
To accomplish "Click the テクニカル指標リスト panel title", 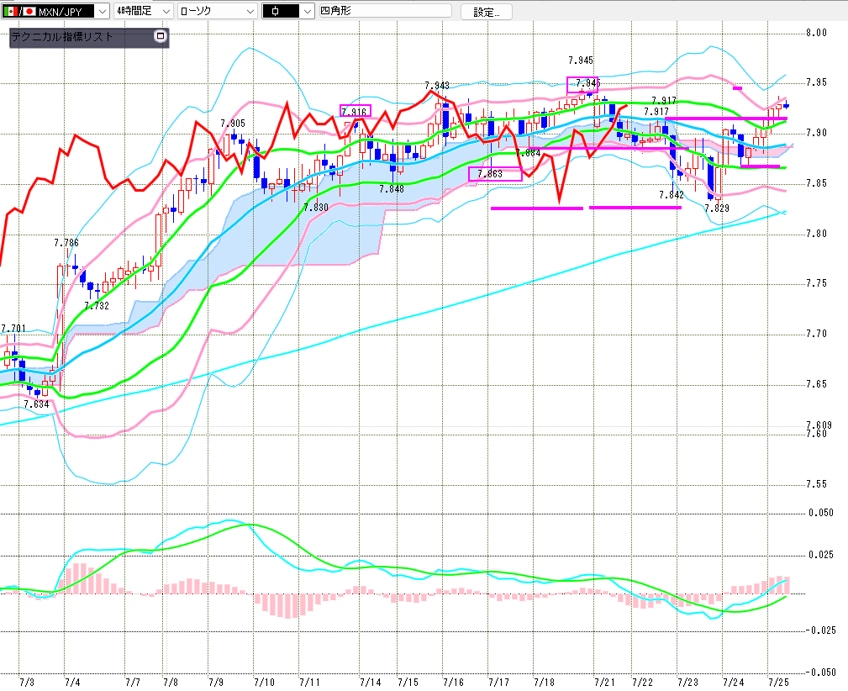I will (x=61, y=37).
